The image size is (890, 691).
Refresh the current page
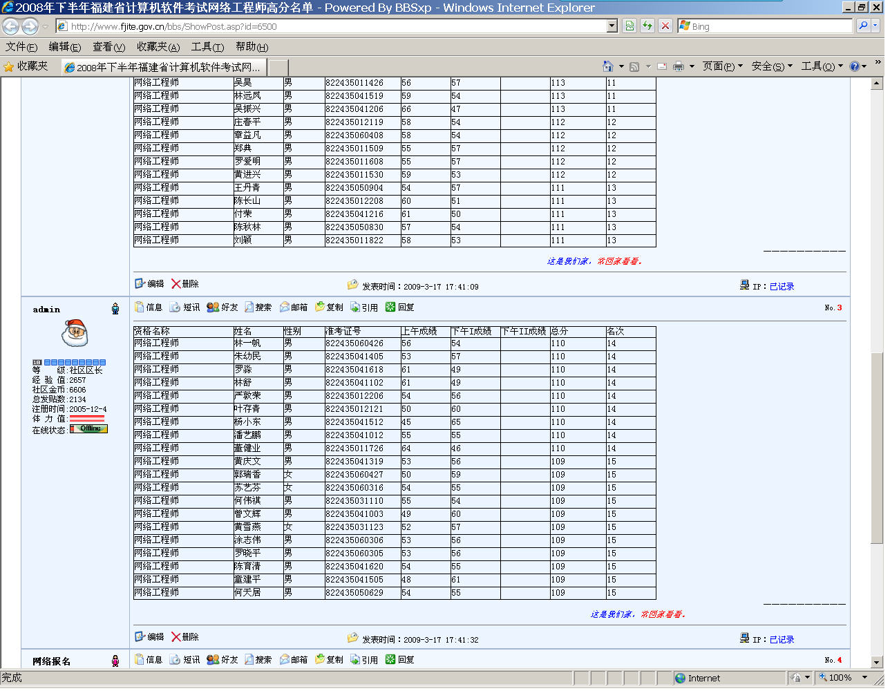[647, 26]
